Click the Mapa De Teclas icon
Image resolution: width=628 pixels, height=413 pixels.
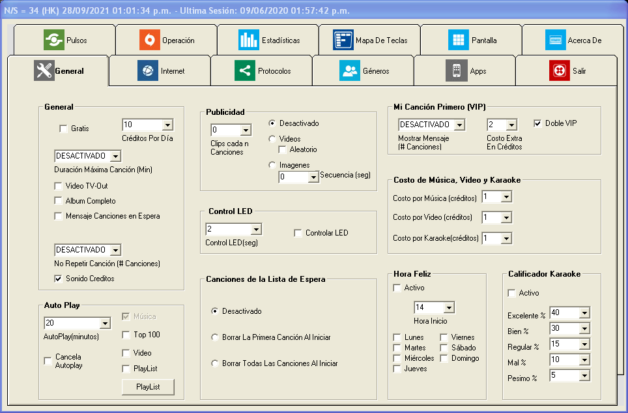[x=343, y=40]
